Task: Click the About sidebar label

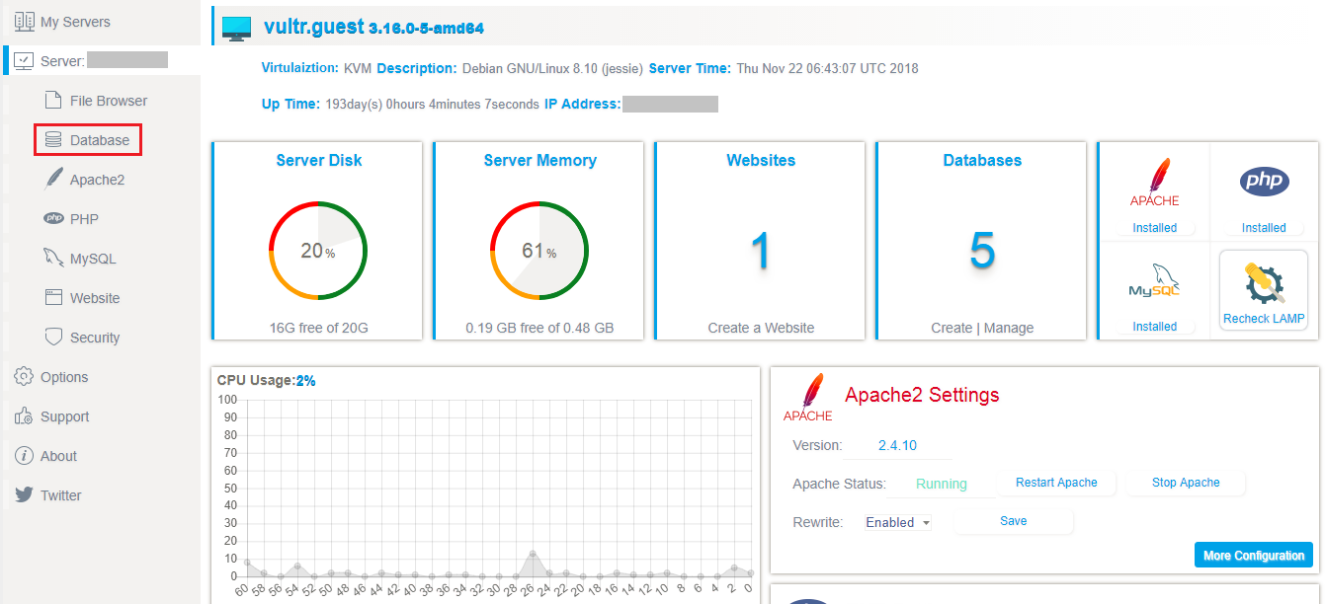Action: 58,456
